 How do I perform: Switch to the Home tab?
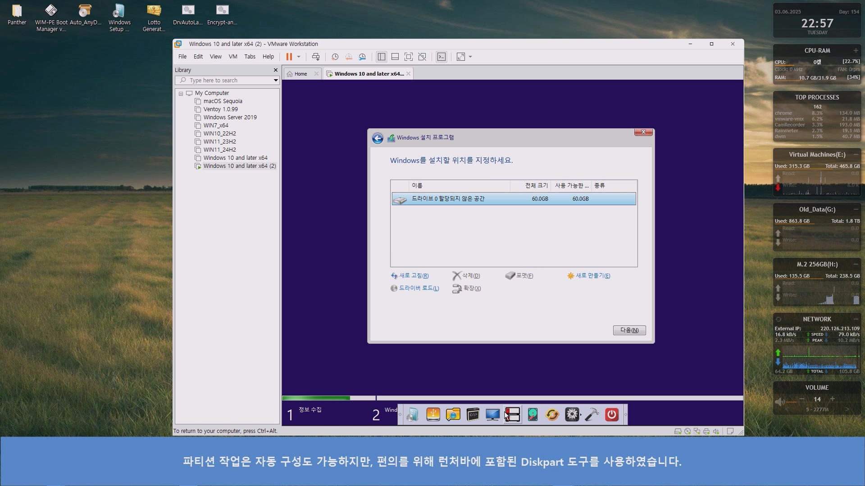point(300,74)
